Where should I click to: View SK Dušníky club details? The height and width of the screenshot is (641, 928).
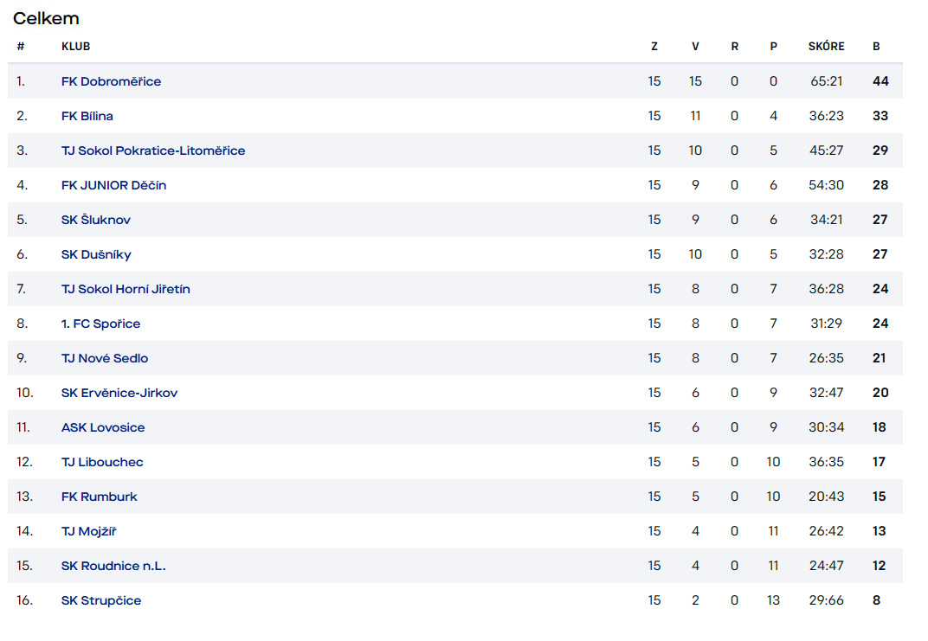(x=96, y=254)
